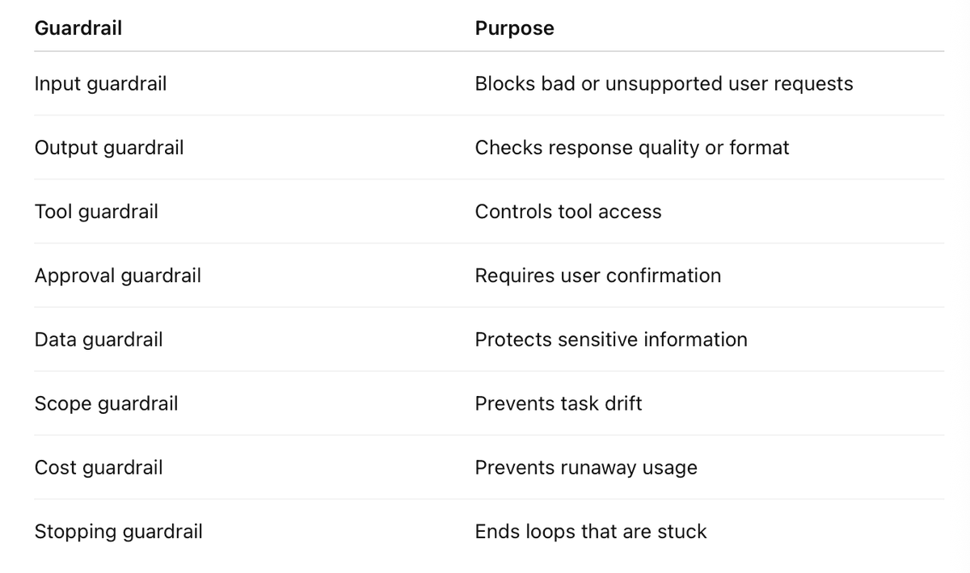Viewport: 970px width, 573px height.
Task: Click 'Blocks bad or unsupported user requests' text
Action: pos(664,83)
